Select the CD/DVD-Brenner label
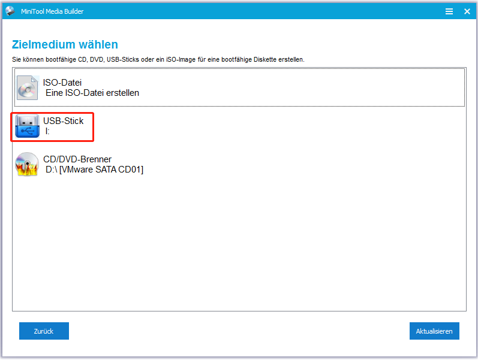 77,159
